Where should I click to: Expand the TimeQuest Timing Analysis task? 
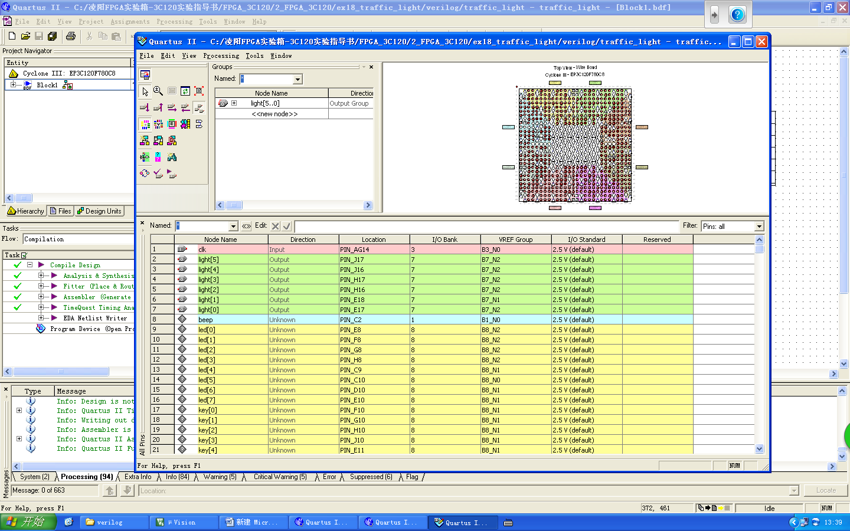click(x=41, y=307)
